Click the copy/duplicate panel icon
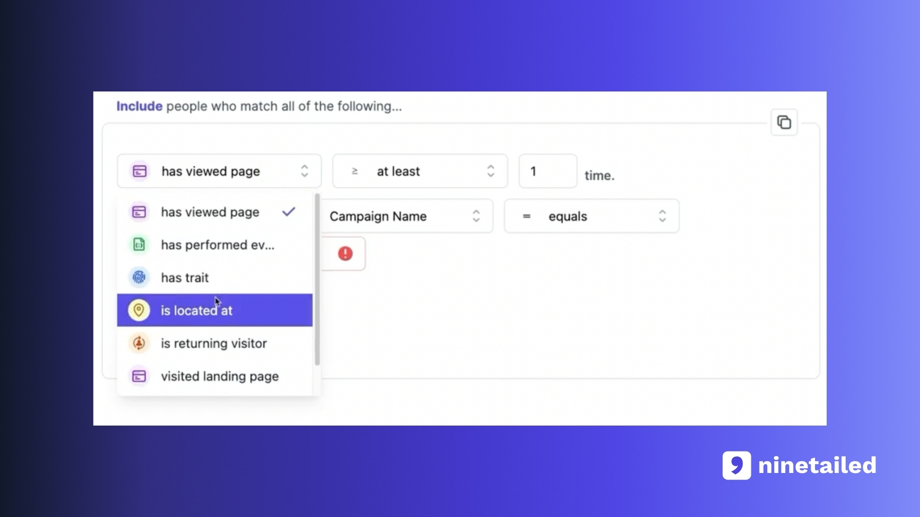The width and height of the screenshot is (920, 517). click(x=783, y=122)
